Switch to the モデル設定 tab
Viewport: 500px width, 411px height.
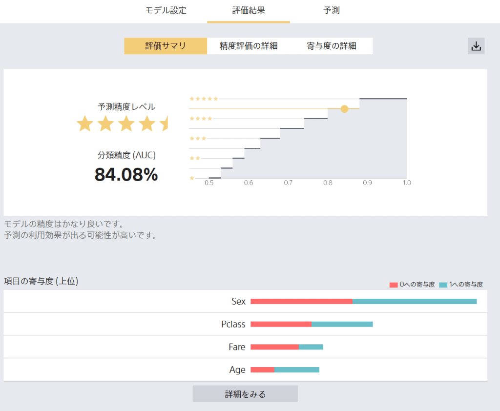click(166, 10)
